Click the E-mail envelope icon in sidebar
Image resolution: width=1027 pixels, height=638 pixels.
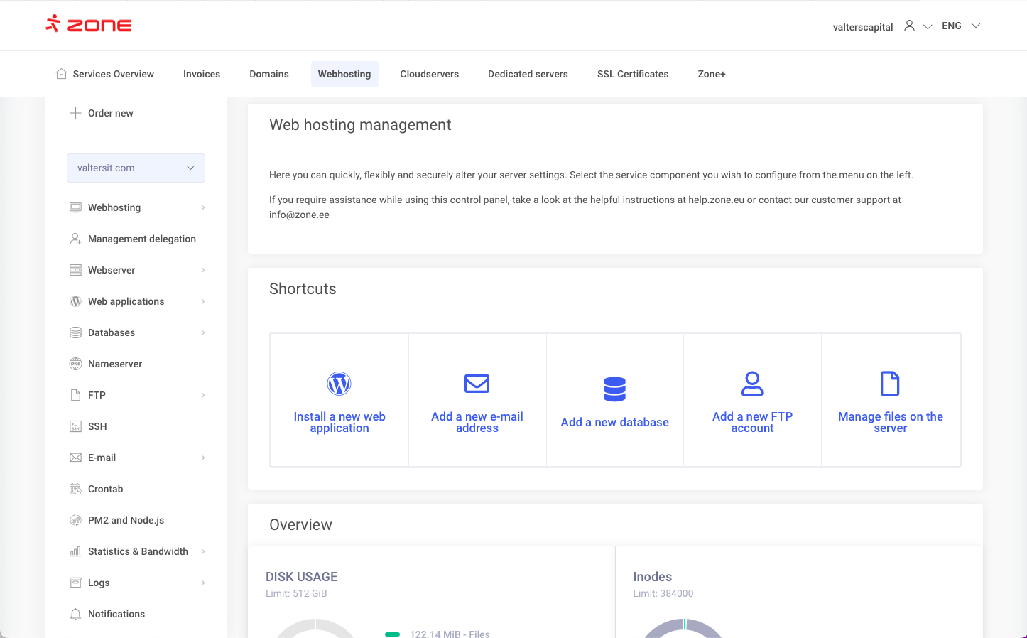pos(75,458)
